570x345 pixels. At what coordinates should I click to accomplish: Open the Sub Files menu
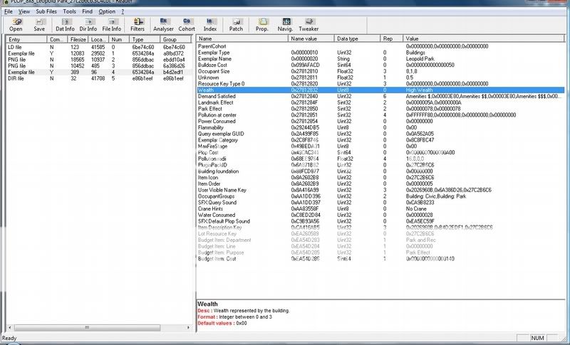point(47,12)
